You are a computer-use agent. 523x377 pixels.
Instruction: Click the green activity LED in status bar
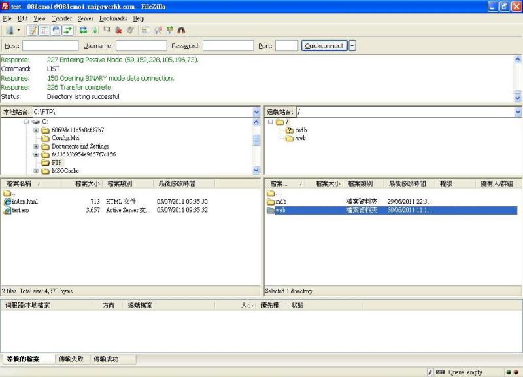(509, 372)
